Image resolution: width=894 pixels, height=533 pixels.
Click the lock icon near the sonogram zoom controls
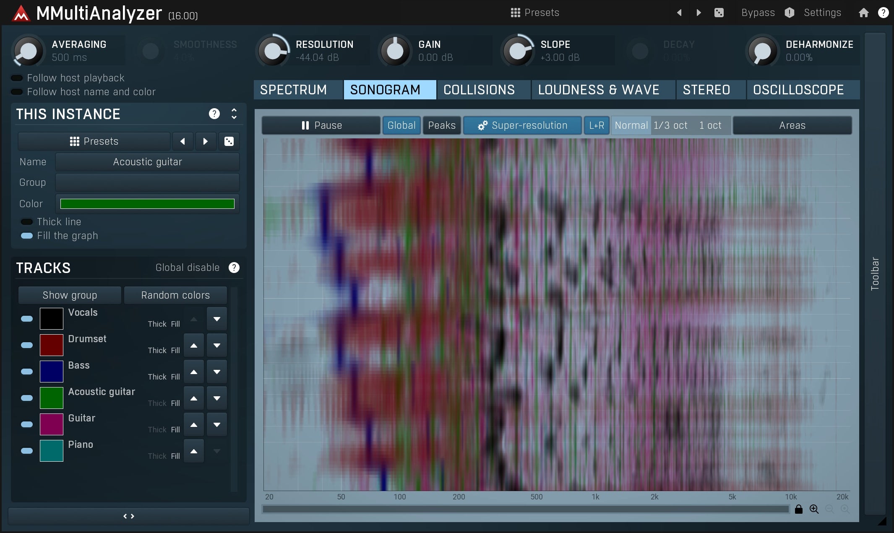coord(799,509)
